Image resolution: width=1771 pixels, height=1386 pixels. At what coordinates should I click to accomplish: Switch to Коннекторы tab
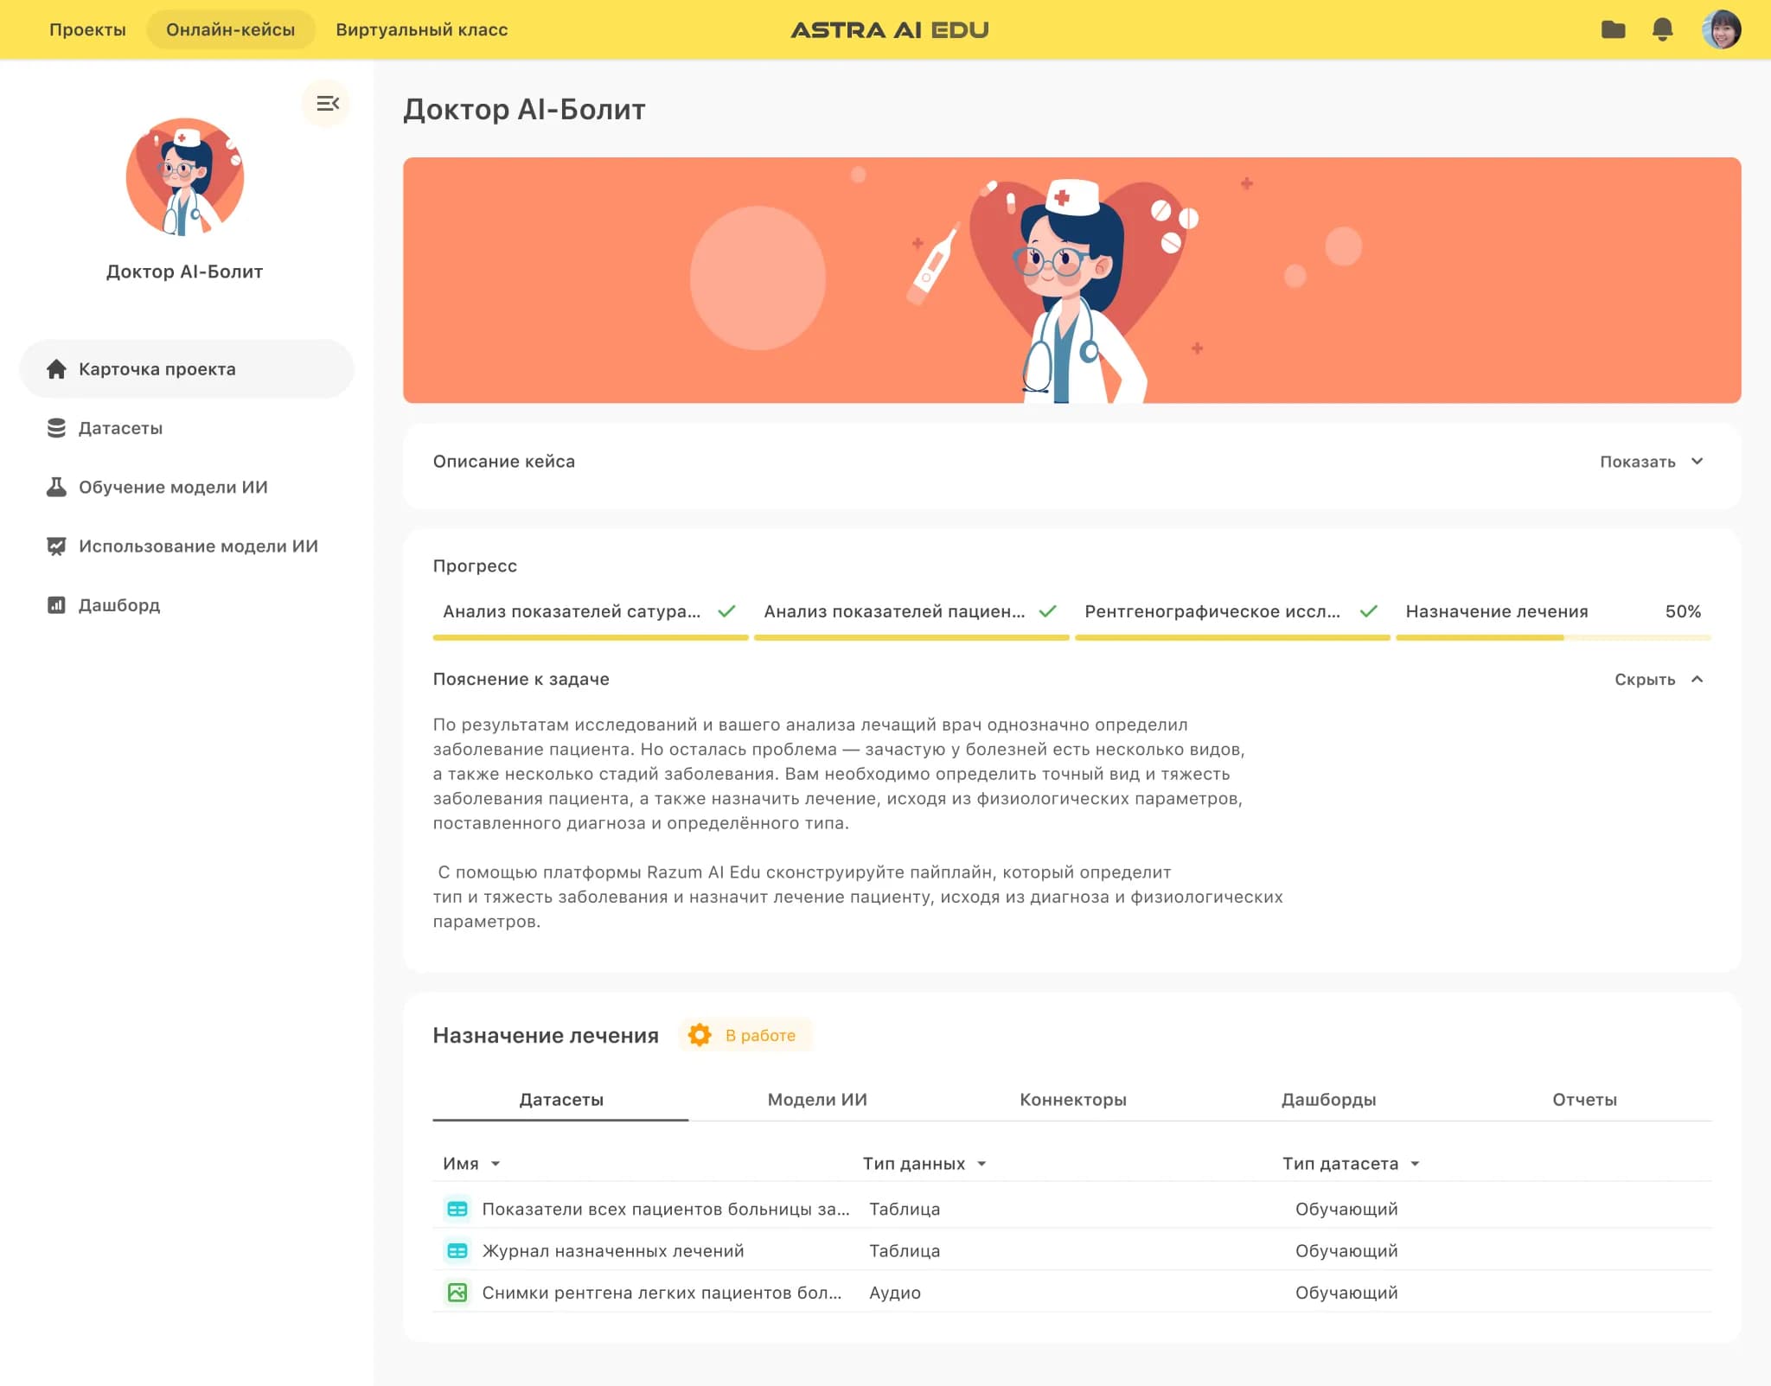(x=1072, y=1100)
